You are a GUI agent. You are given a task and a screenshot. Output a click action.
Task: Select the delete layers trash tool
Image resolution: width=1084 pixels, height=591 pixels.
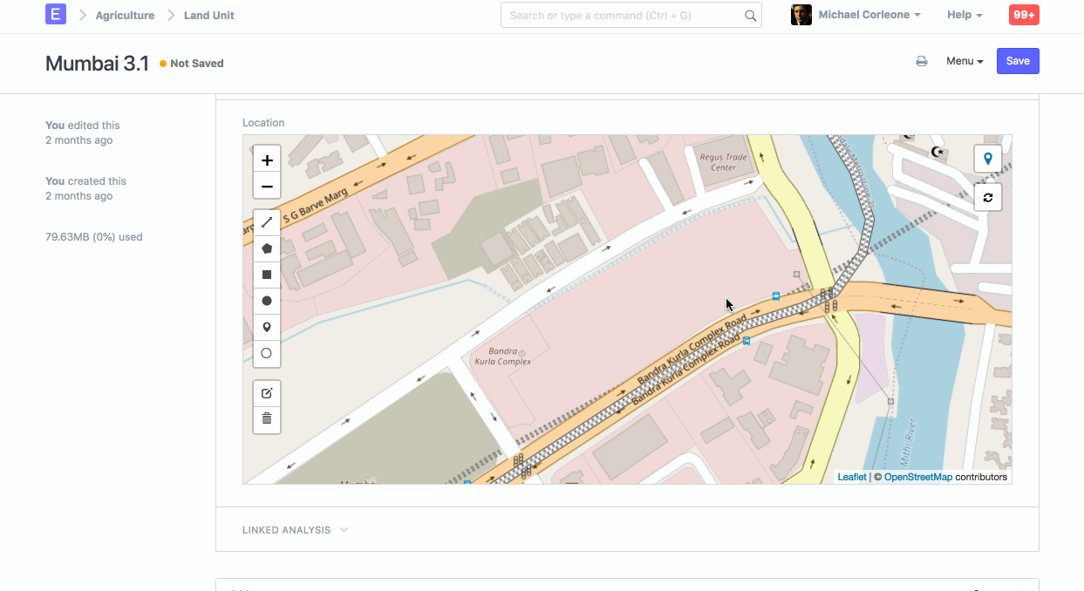coord(267,419)
